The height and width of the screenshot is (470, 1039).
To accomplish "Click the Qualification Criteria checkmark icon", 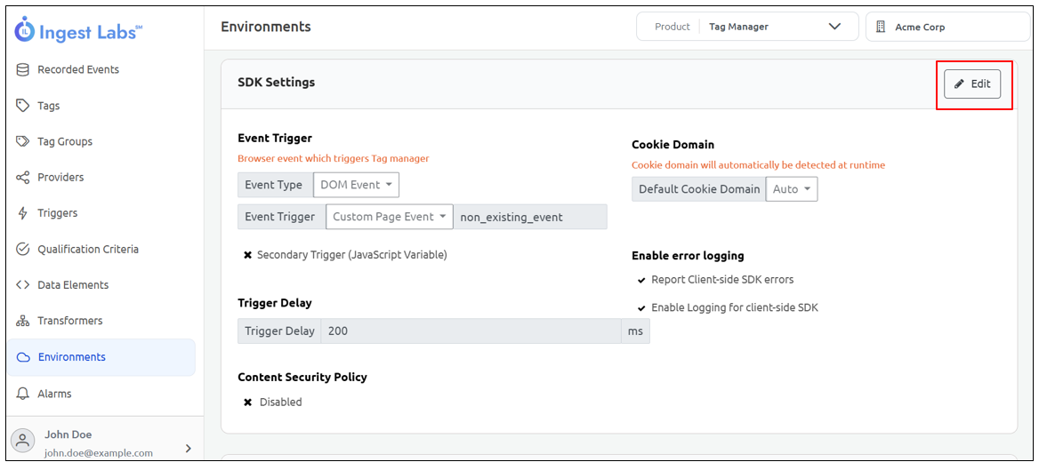I will tap(23, 250).
